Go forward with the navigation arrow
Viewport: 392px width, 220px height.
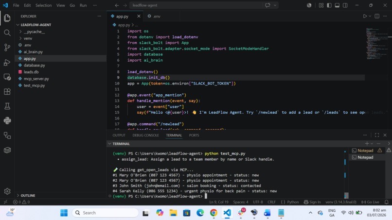click(125, 5)
